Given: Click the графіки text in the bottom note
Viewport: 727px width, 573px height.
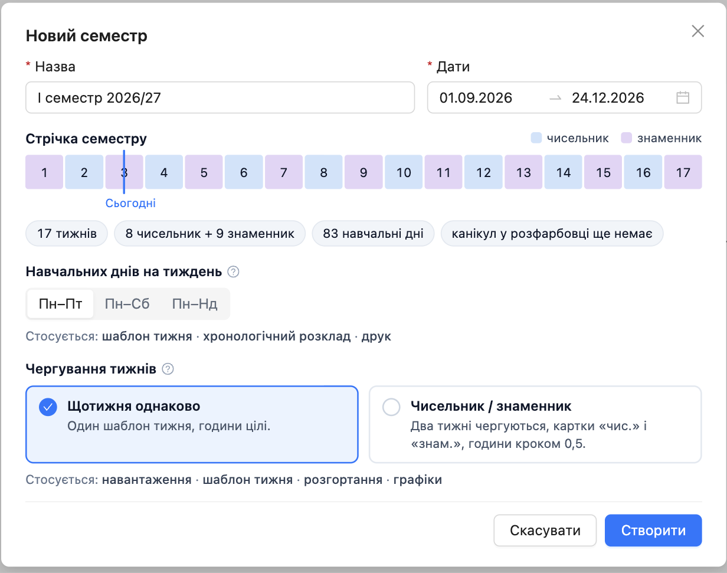Looking at the screenshot, I should (x=418, y=480).
